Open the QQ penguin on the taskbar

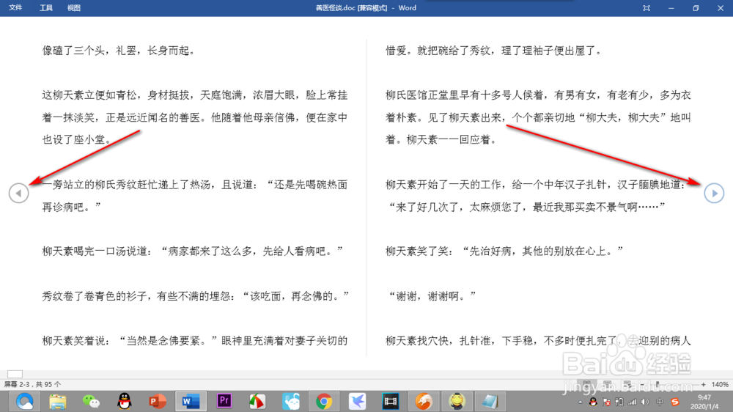coord(124,401)
